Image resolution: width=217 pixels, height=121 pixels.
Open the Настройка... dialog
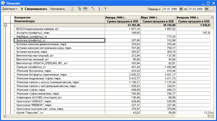click(x=59, y=9)
